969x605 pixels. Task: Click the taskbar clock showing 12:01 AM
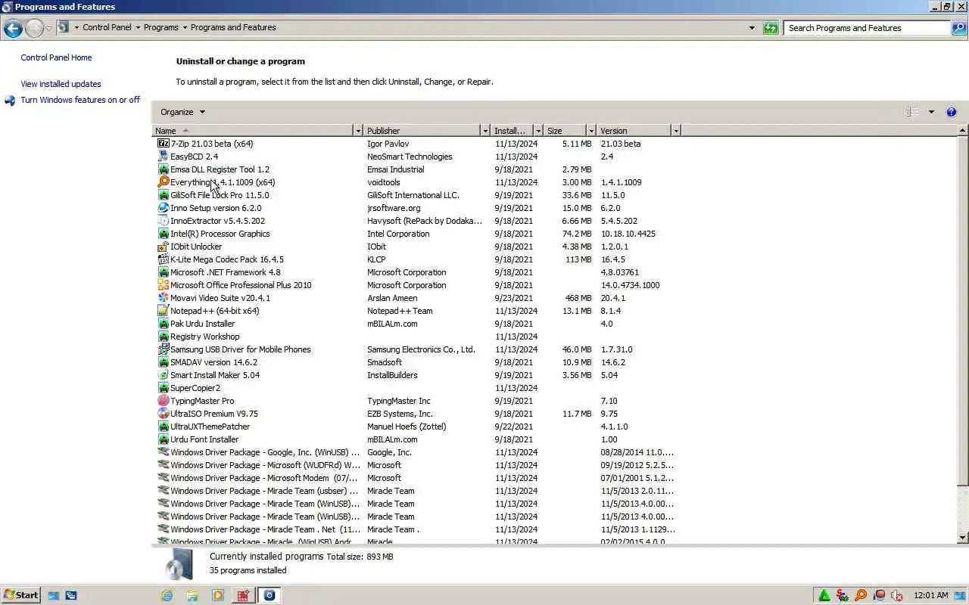[930, 595]
